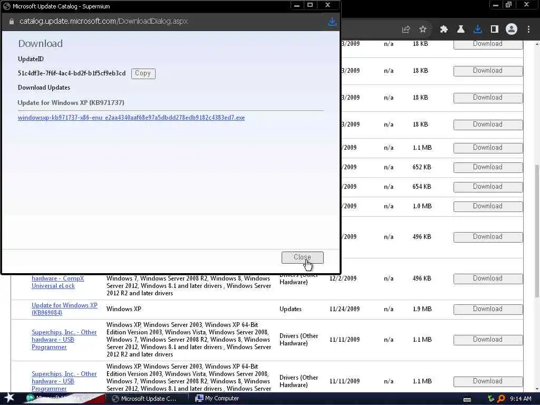The width and height of the screenshot is (540, 405).
Task: Click the 11/24/2009 date cell
Action: coord(344,309)
